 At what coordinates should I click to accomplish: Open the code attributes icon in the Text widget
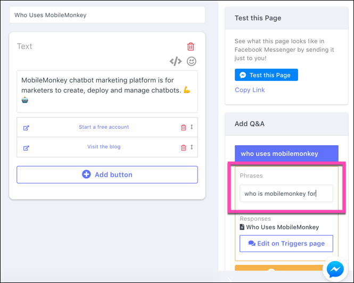click(176, 61)
